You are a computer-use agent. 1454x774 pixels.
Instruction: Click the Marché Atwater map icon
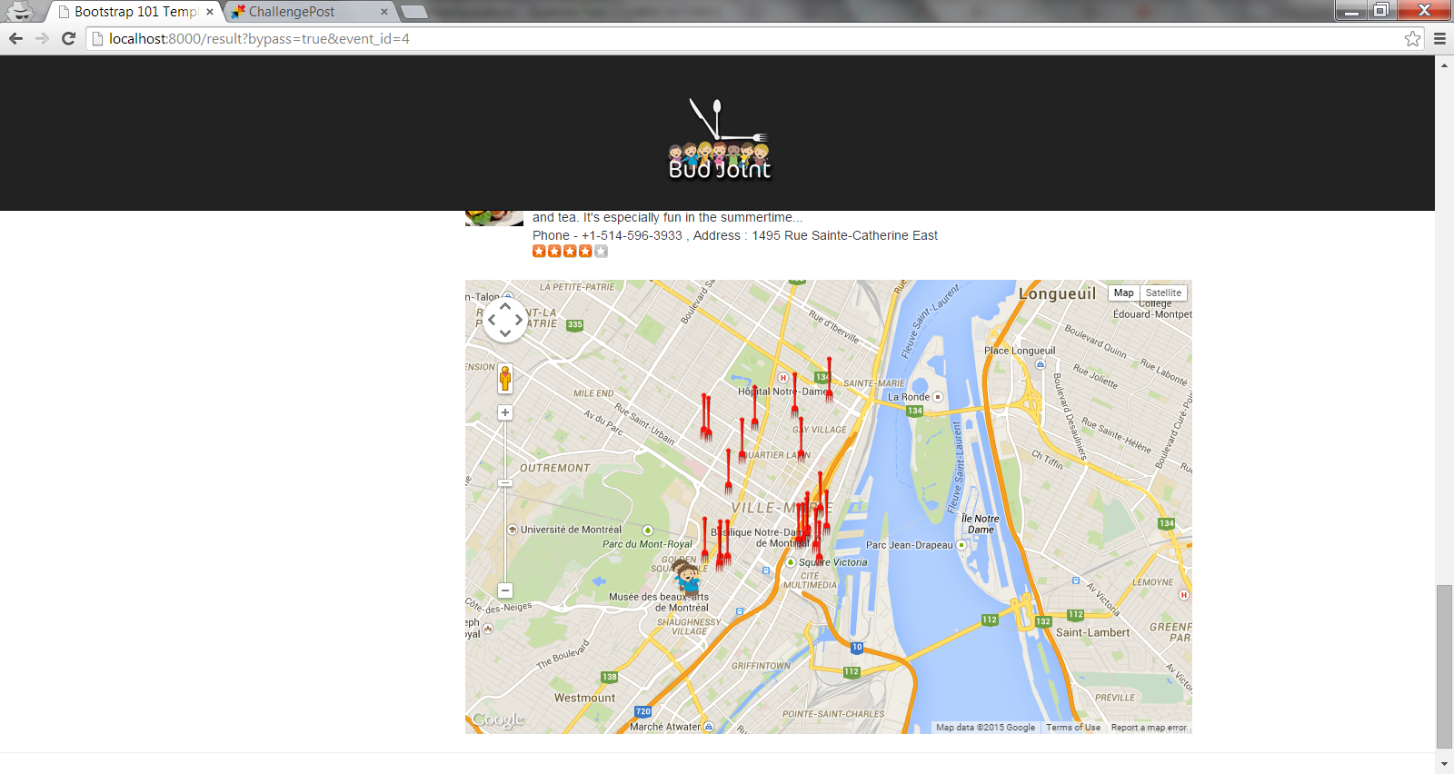(709, 727)
